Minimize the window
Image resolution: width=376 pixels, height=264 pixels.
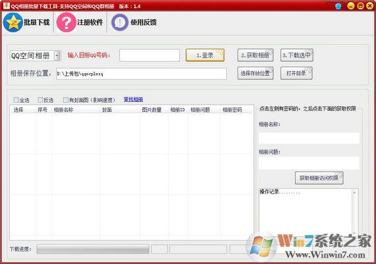(x=351, y=6)
